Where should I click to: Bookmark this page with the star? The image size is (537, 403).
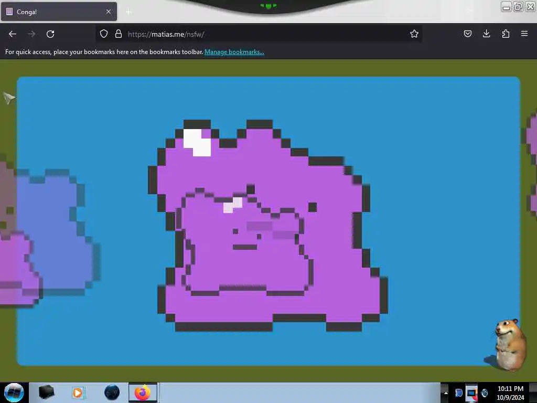click(x=414, y=34)
